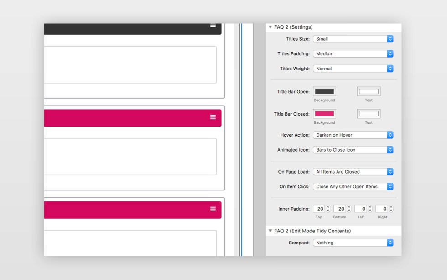Open the On Item Click dropdown

(x=353, y=187)
